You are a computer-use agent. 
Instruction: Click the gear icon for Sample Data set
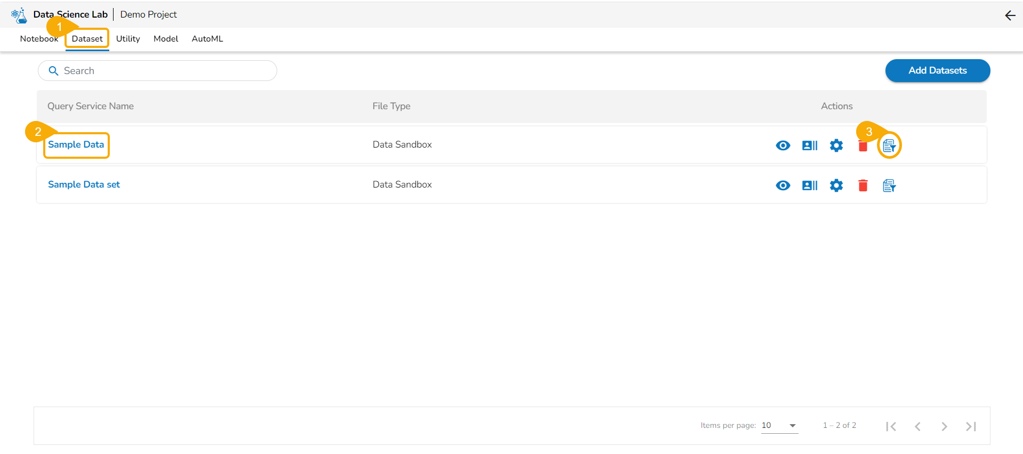point(836,185)
